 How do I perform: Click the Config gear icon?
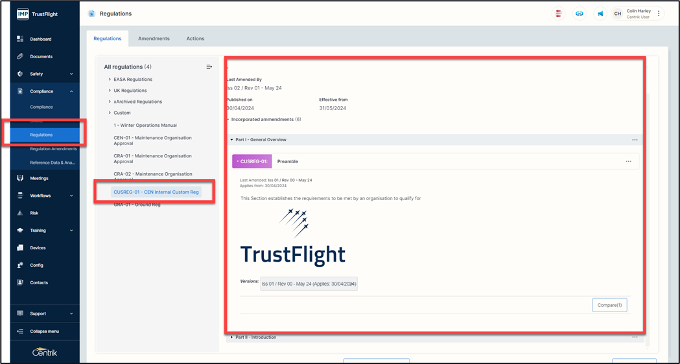coord(20,265)
